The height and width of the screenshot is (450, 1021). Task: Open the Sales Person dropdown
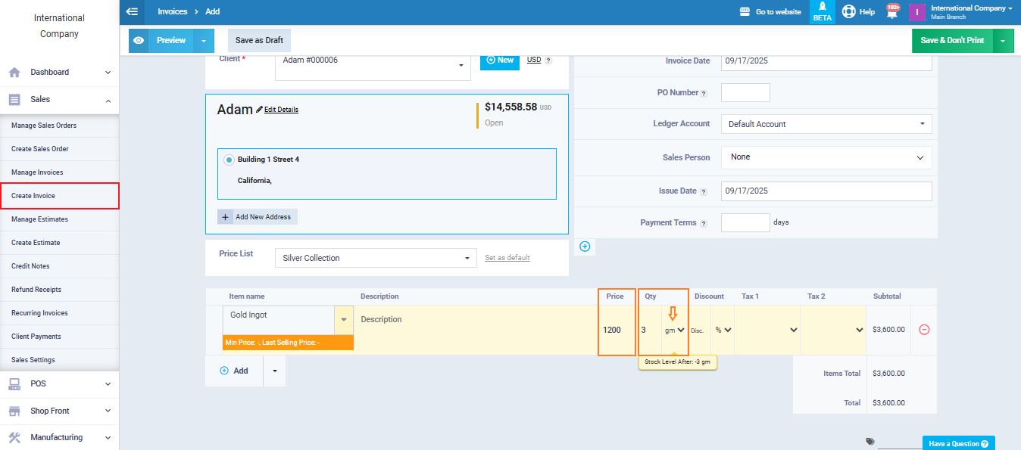point(826,157)
